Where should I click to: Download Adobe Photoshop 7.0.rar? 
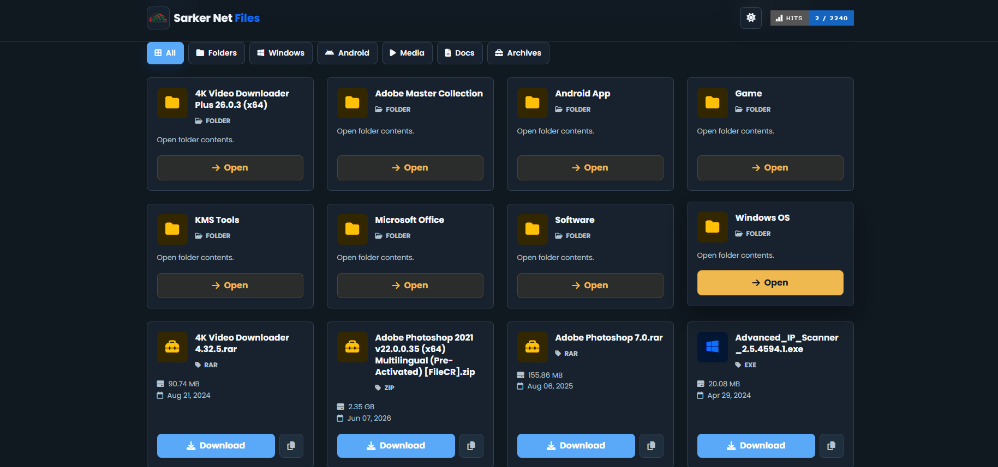click(576, 446)
